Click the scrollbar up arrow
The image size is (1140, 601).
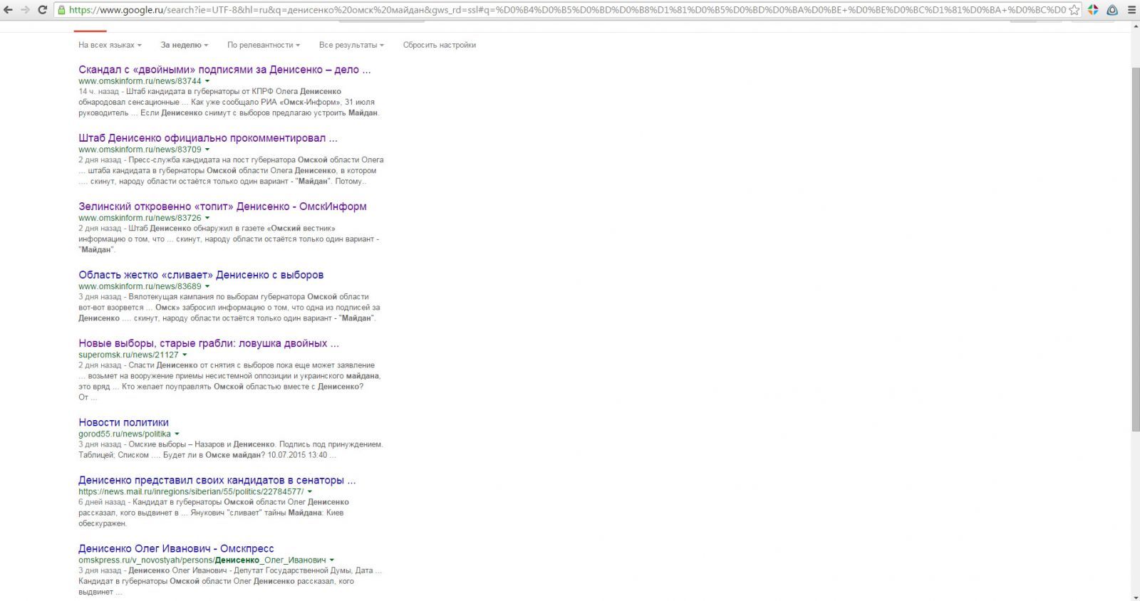pyautogui.click(x=1136, y=26)
